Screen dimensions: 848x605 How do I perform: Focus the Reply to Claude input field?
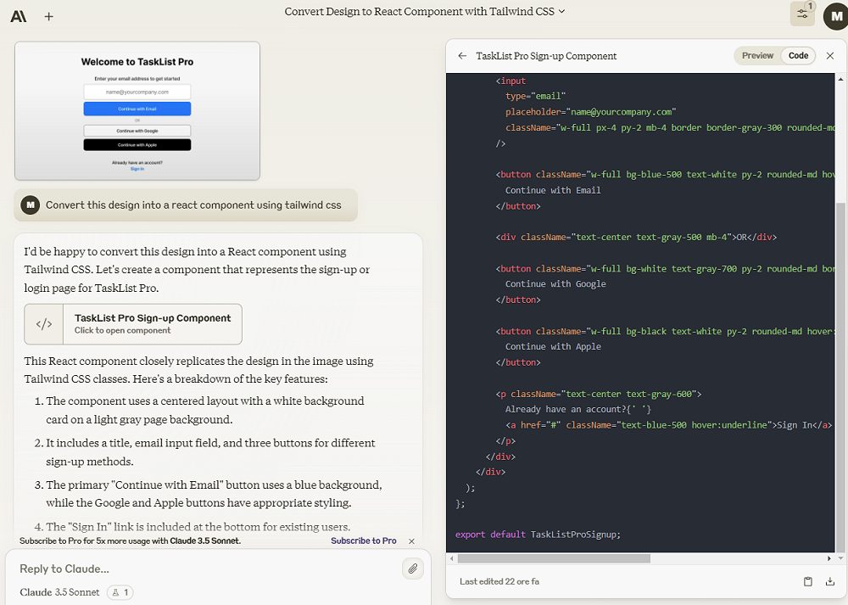(x=205, y=569)
